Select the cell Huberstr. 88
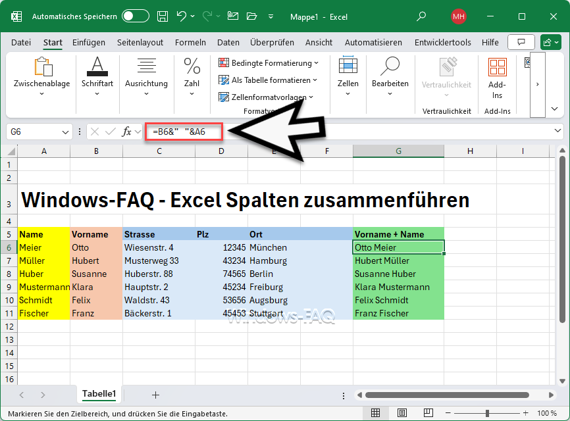 [x=159, y=274]
